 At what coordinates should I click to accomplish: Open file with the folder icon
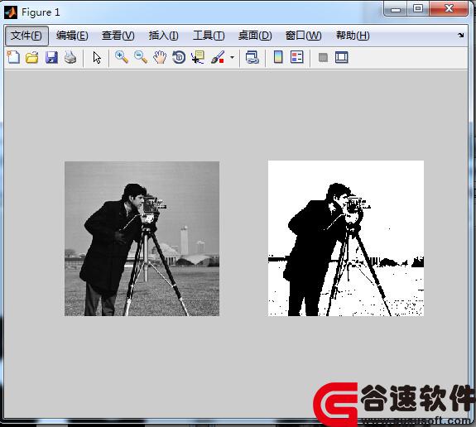point(32,57)
